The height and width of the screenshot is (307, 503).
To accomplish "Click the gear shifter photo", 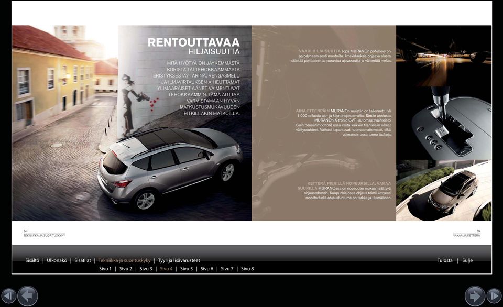I will pos(444,123).
